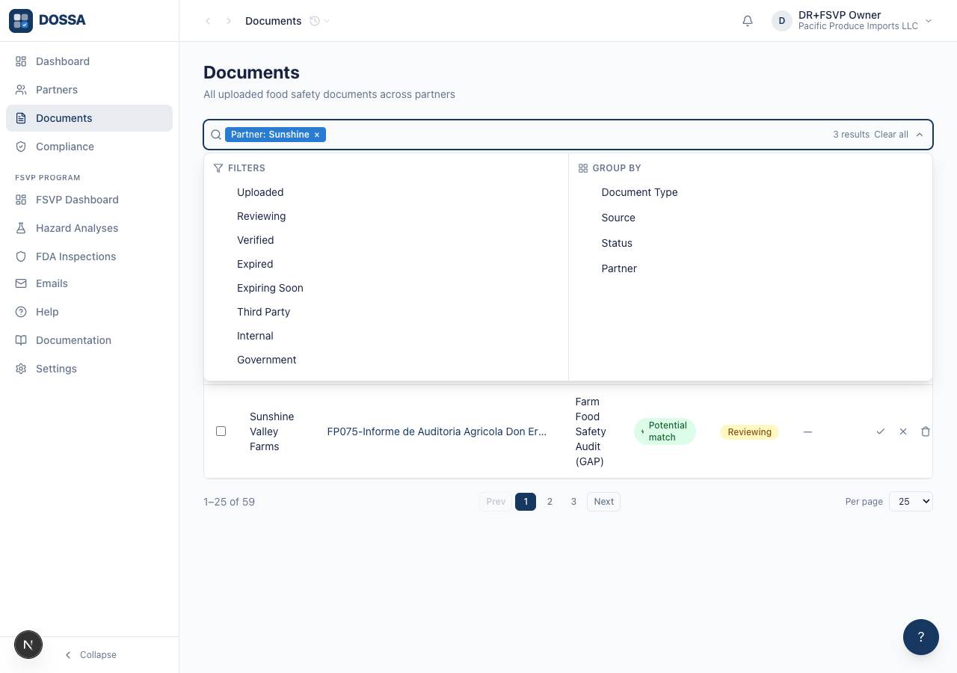
Task: Click the Reviewing status badge
Action: (749, 431)
